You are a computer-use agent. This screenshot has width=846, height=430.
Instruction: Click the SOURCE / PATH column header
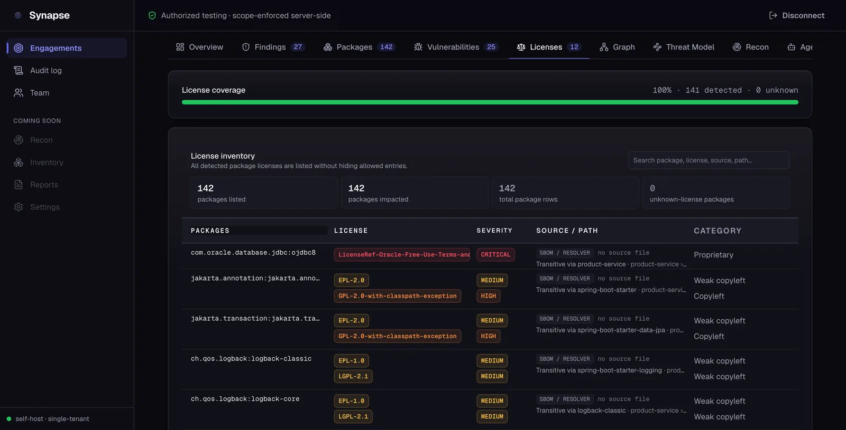tap(567, 231)
